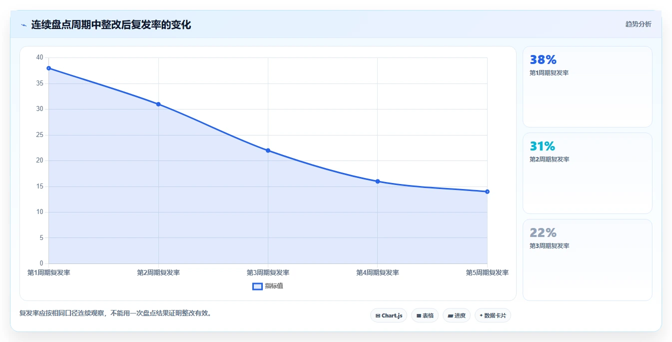Viewport: 672px width, 342px height.
Task: Click the data point at value 14
Action: 487,191
